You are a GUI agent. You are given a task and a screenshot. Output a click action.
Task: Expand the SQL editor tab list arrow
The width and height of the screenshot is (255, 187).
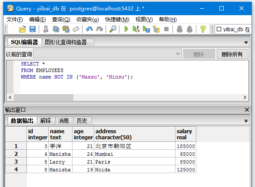(246, 43)
